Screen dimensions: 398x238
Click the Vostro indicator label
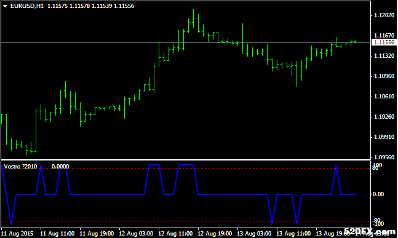20,167
